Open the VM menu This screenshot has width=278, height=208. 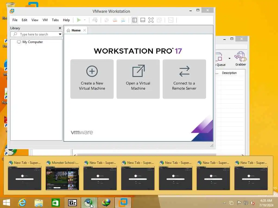(x=45, y=20)
